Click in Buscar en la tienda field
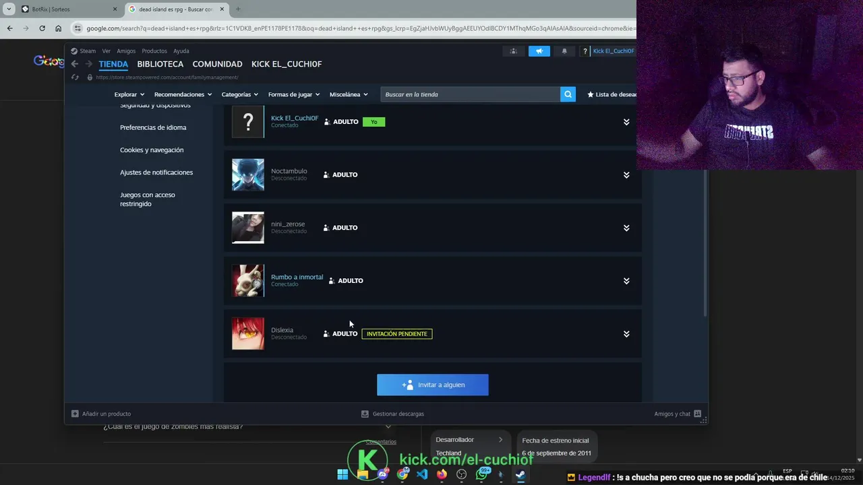 coord(471,94)
